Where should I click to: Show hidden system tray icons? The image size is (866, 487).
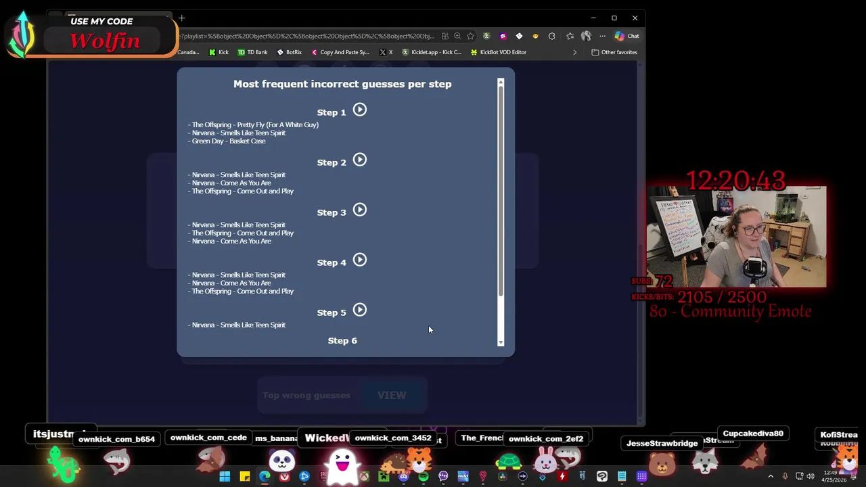pos(771,477)
